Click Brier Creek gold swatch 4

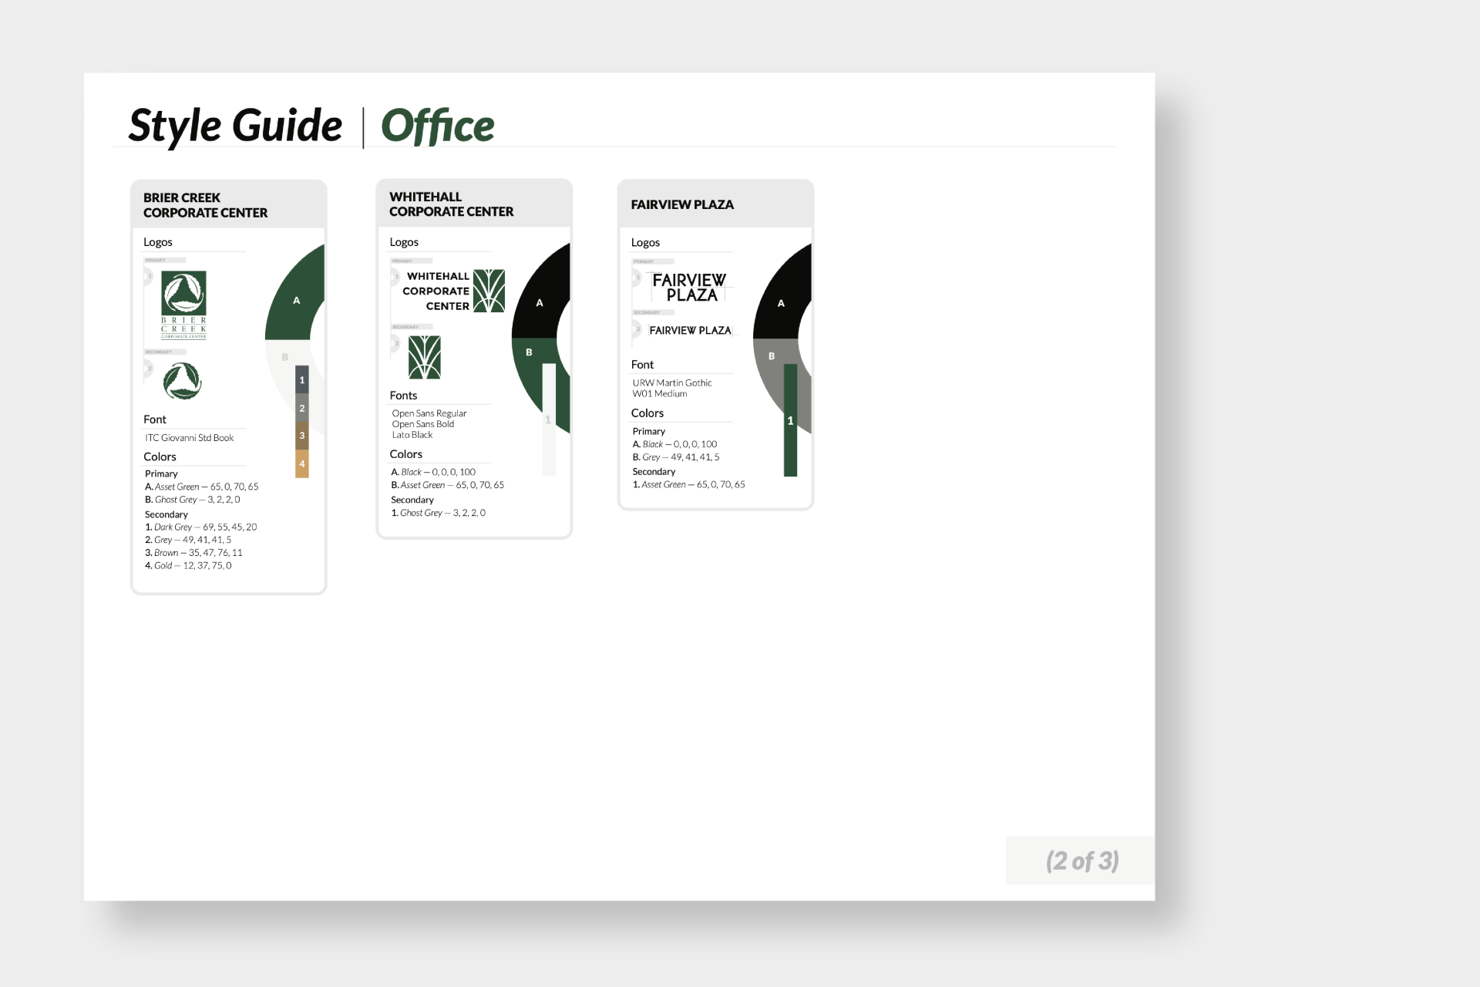(x=302, y=464)
